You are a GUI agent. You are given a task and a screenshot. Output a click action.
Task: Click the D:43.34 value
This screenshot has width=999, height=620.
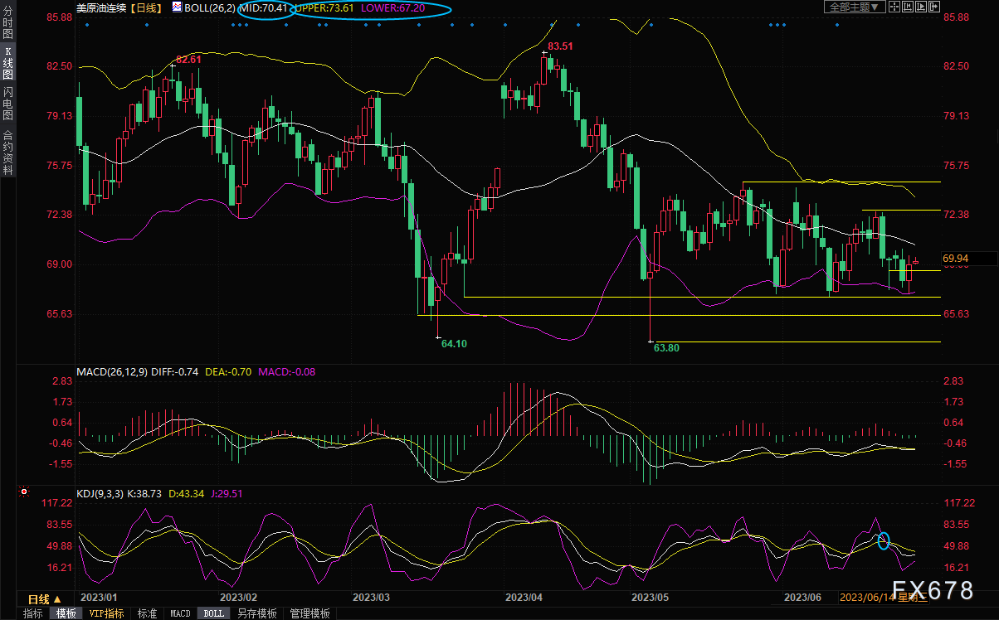pos(186,493)
